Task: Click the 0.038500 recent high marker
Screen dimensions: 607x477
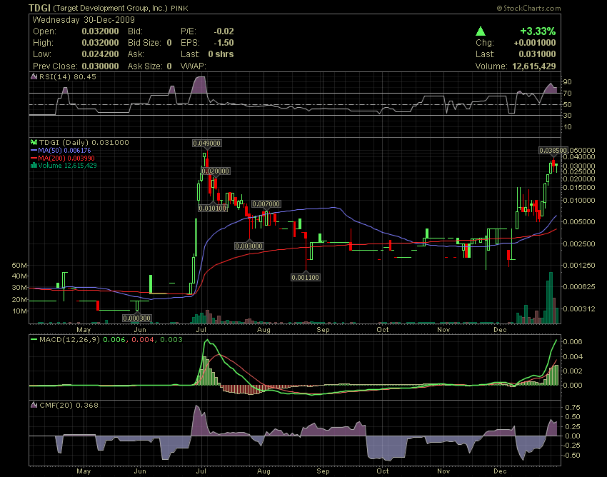Action: point(553,150)
